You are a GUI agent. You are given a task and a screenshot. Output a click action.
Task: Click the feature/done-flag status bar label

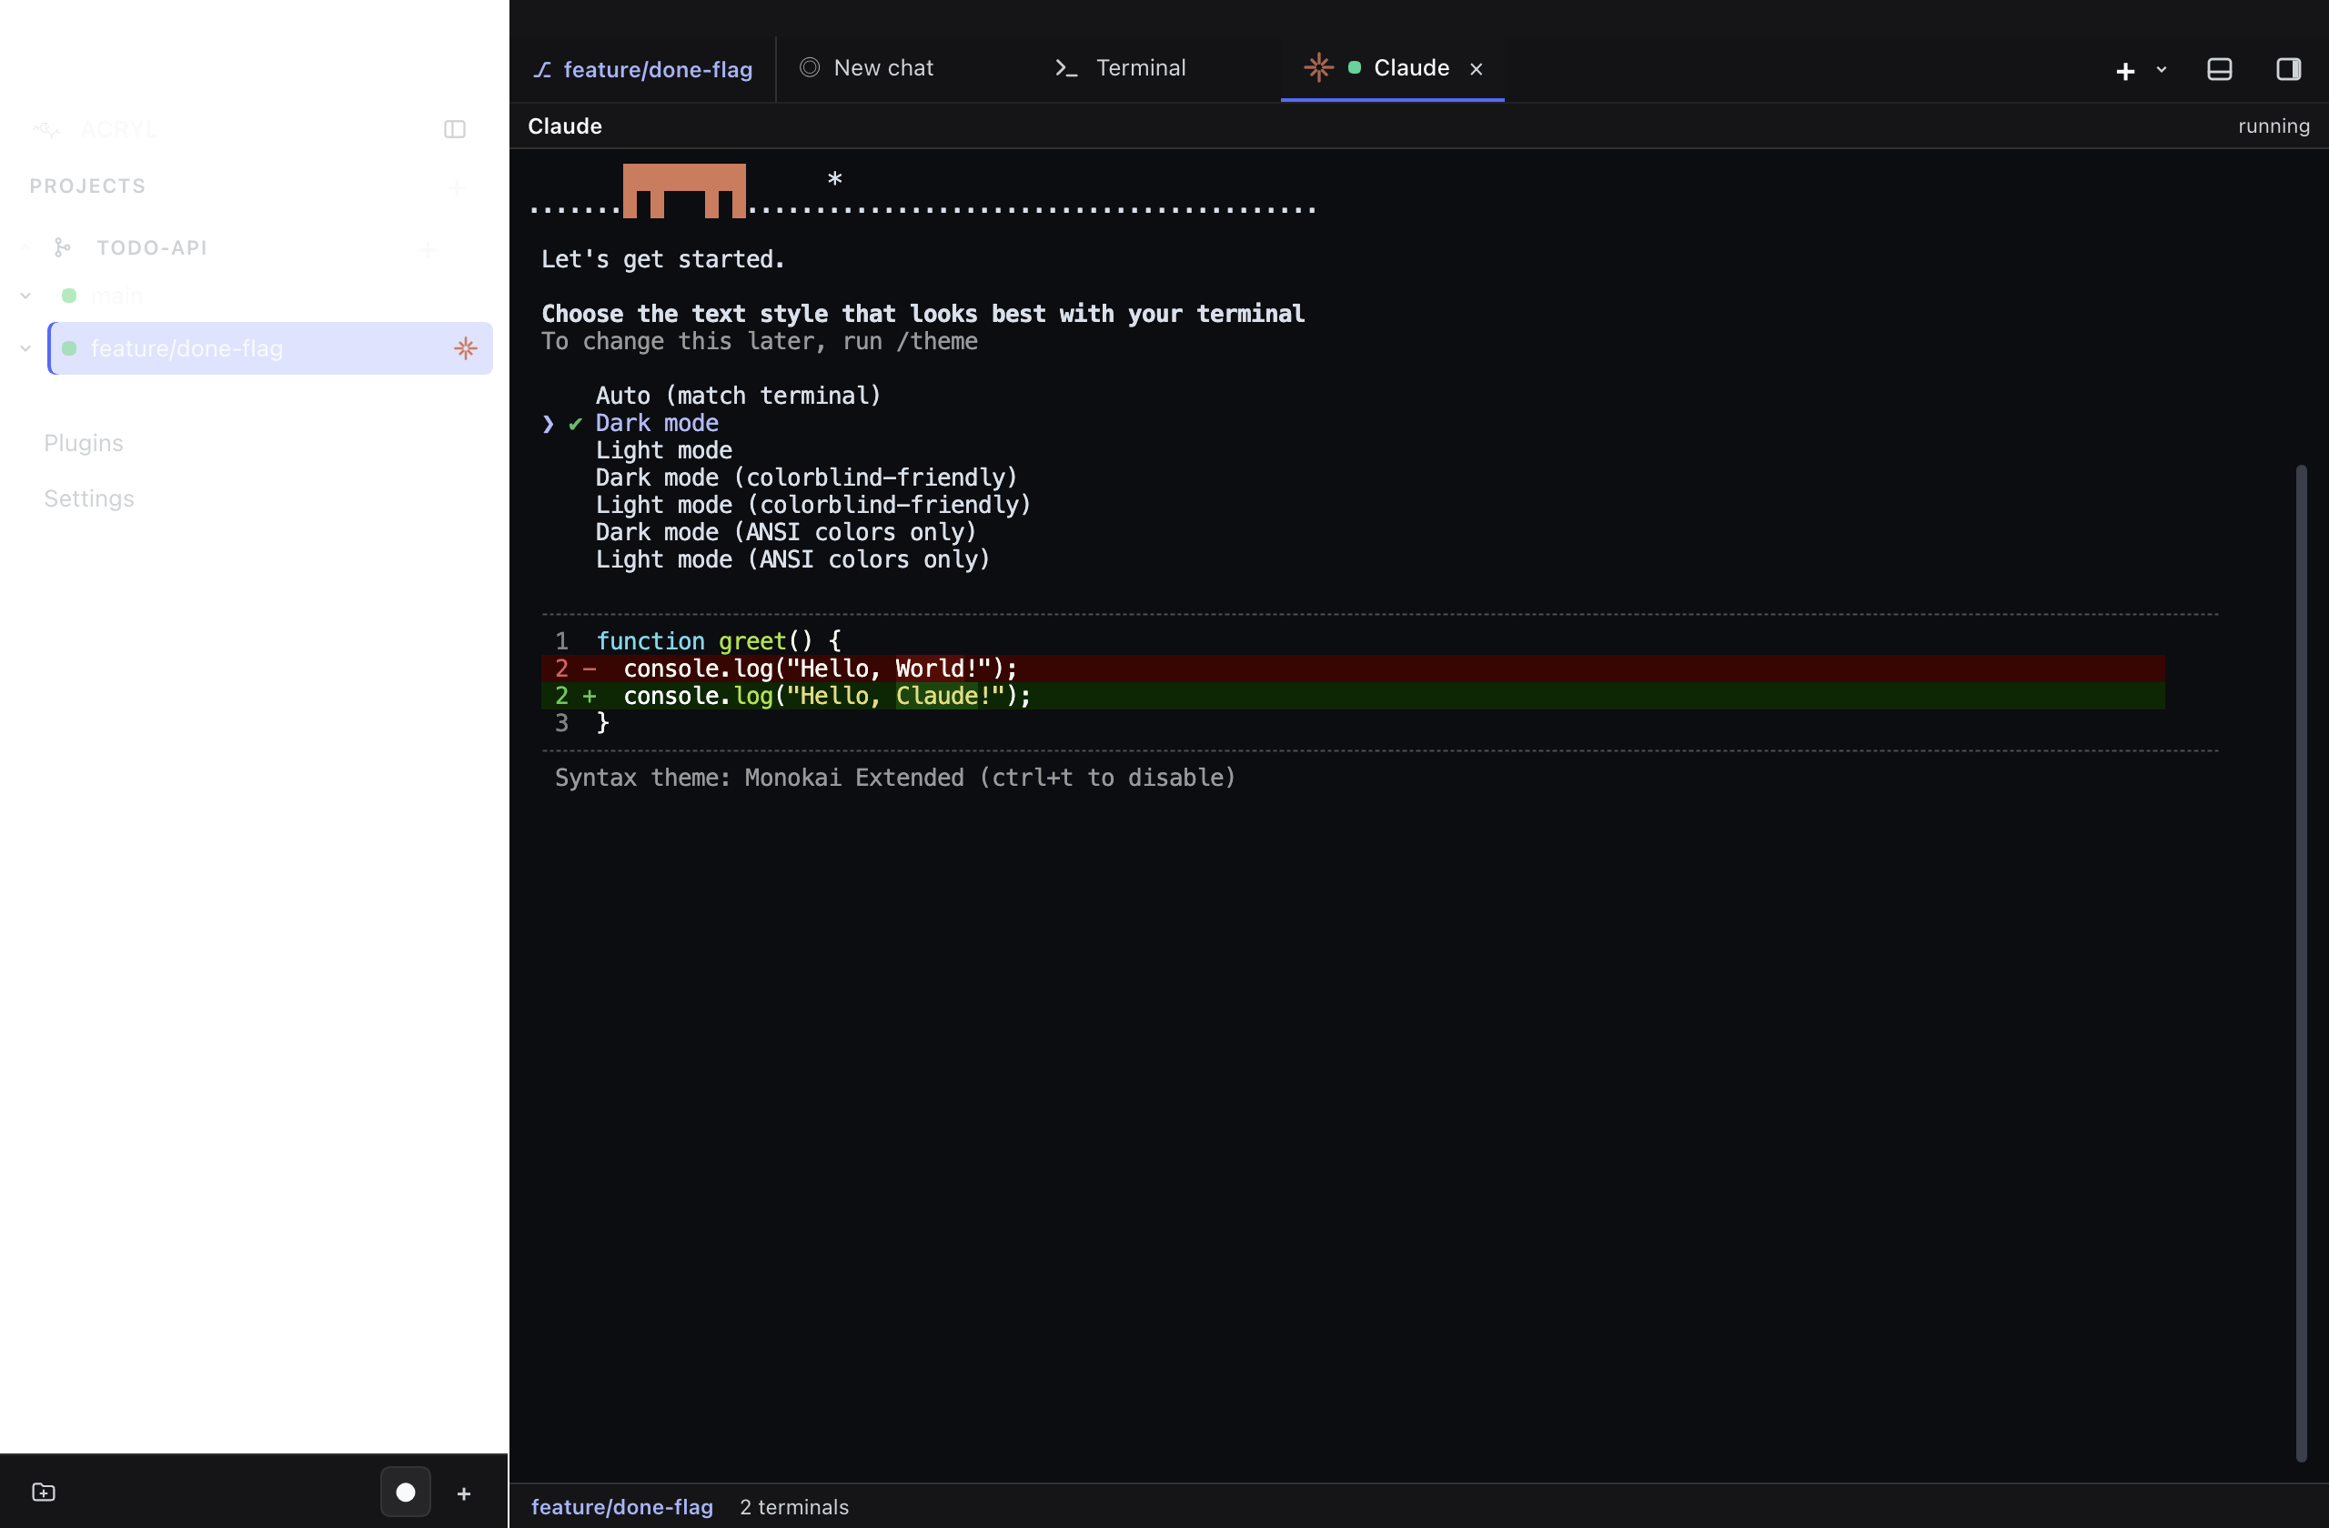pyautogui.click(x=621, y=1506)
